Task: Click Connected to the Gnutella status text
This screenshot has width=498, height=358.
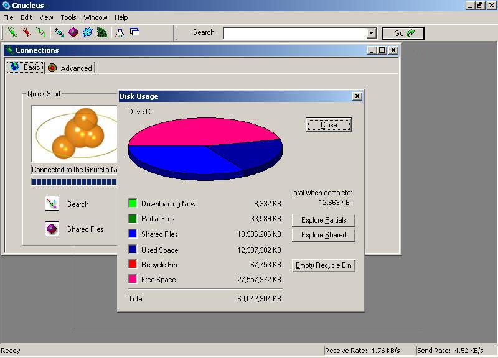Action: coord(75,170)
